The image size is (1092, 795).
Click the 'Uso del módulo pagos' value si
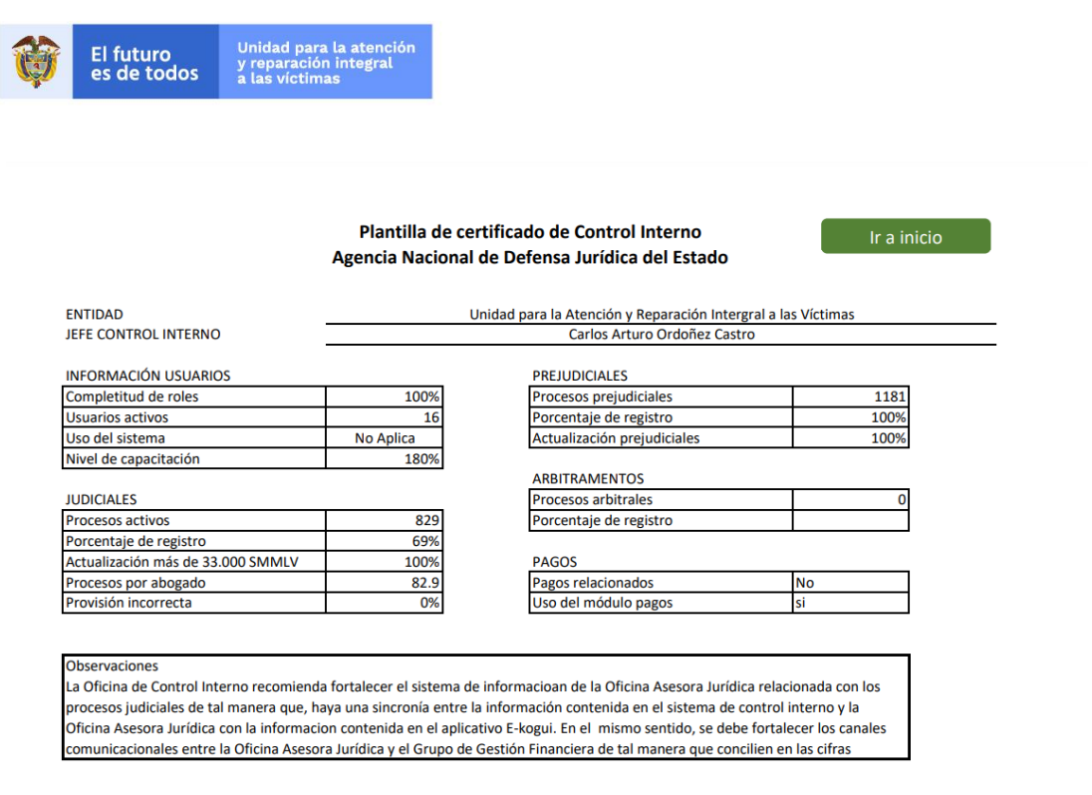[850, 603]
